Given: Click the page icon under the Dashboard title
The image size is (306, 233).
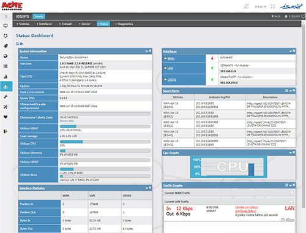Looking at the screenshot, I should pyautogui.click(x=17, y=44).
